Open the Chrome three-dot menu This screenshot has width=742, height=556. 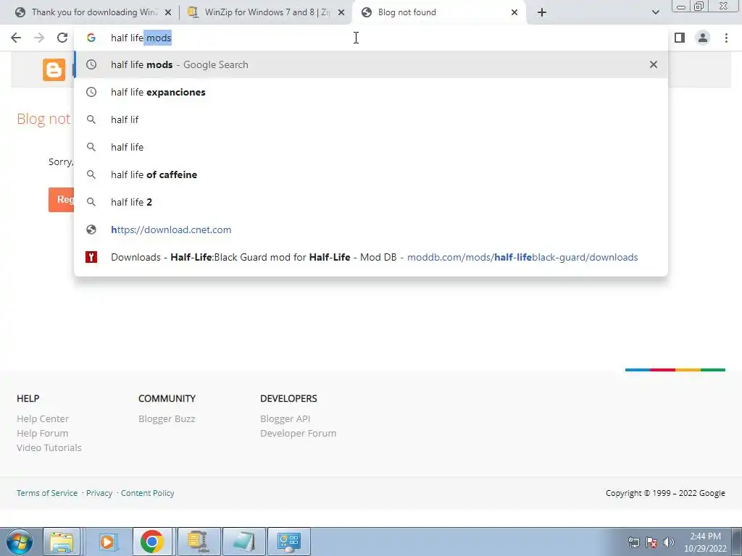pos(726,38)
